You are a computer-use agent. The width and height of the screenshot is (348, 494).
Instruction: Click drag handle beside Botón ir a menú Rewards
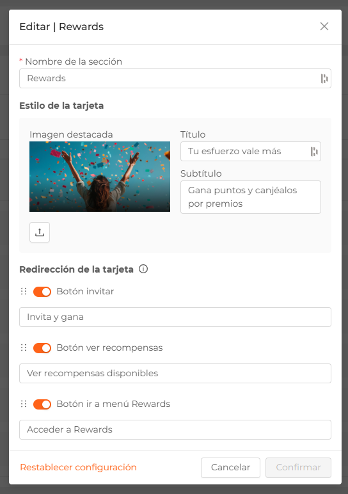tap(24, 404)
